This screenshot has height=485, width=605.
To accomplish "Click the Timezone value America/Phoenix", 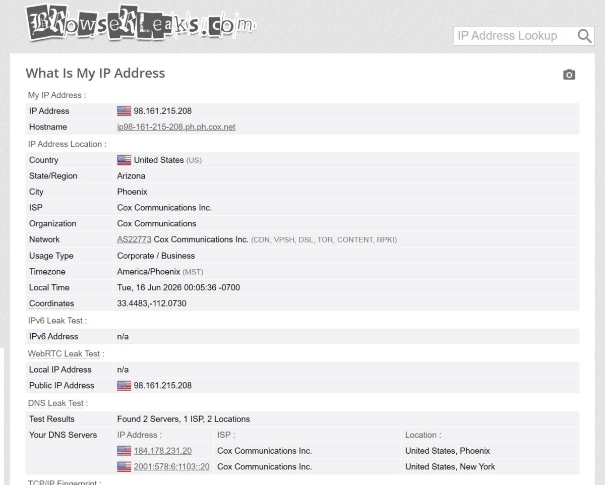I will pos(149,272).
